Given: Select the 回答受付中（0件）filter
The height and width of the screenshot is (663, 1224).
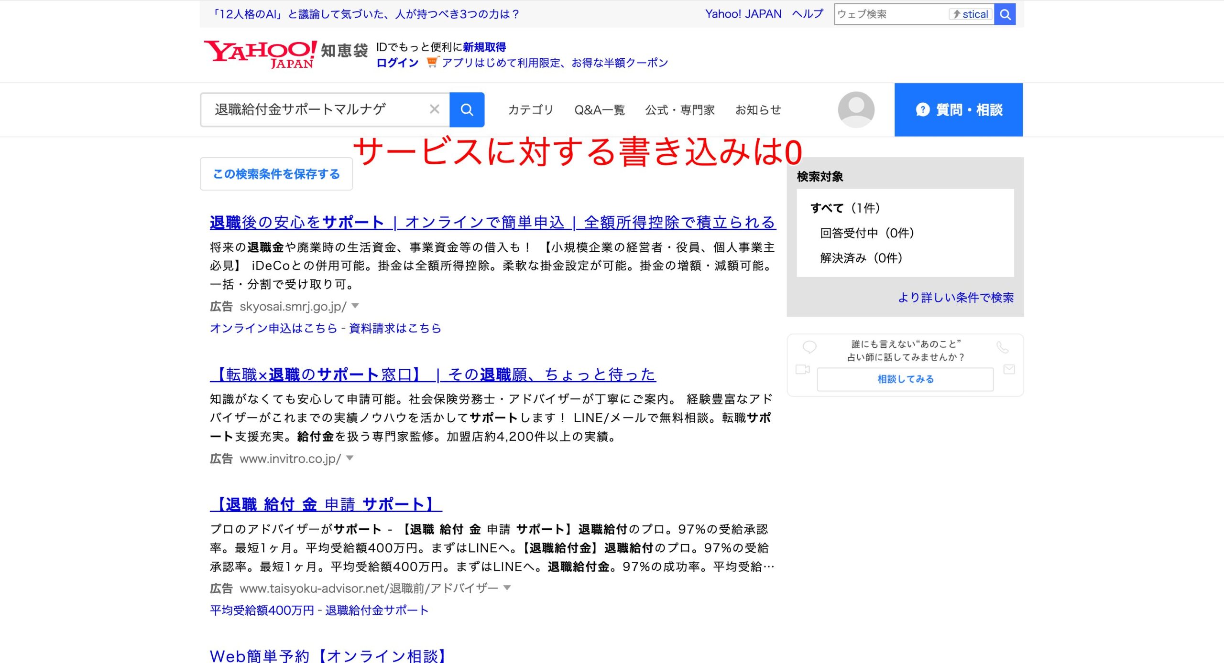Looking at the screenshot, I should tap(867, 233).
